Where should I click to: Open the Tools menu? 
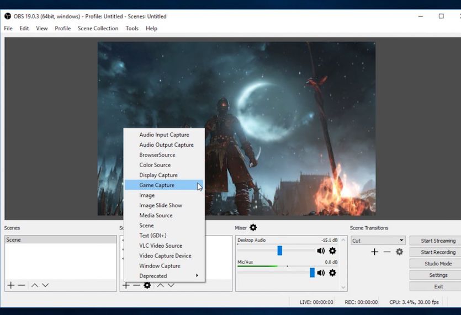[x=132, y=28]
